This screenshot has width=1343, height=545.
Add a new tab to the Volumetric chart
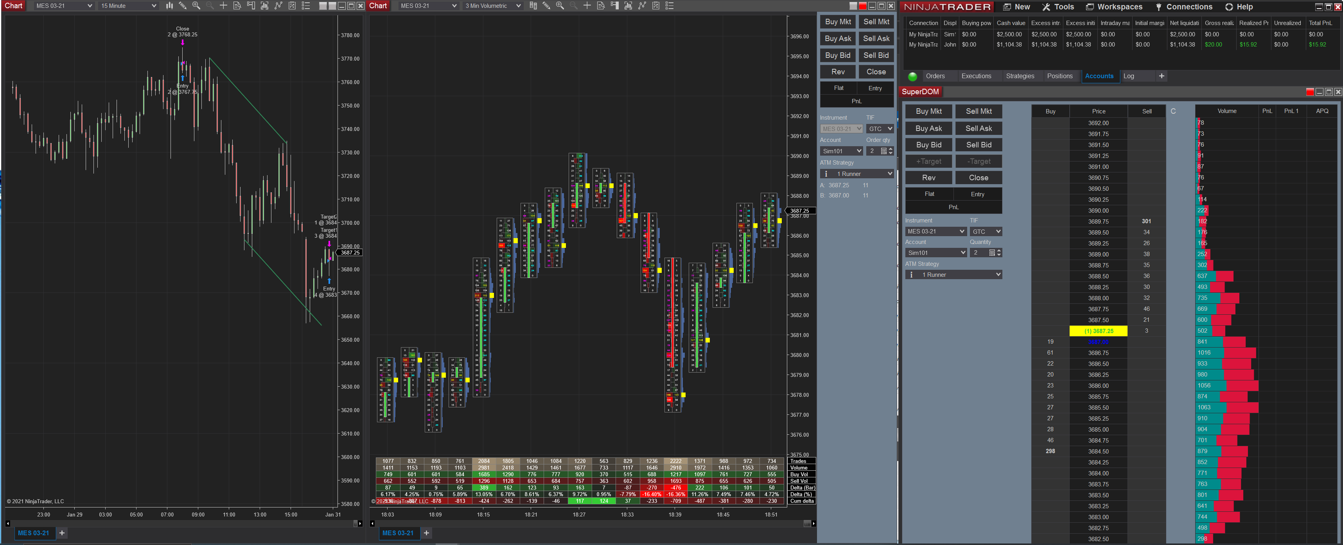[x=426, y=532]
